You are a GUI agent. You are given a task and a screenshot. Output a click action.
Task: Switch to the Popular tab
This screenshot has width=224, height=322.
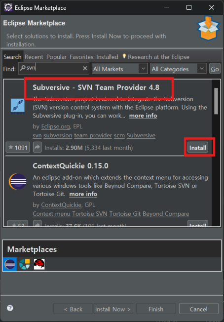click(56, 57)
